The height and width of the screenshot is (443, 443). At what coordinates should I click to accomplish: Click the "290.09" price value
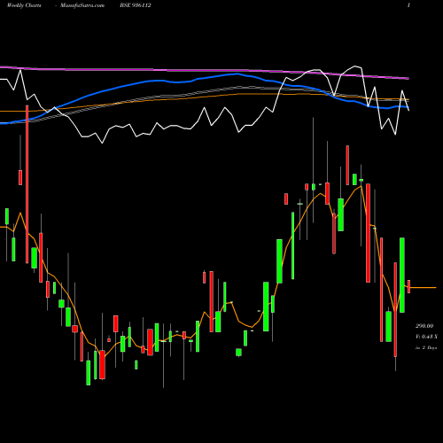point(424,326)
